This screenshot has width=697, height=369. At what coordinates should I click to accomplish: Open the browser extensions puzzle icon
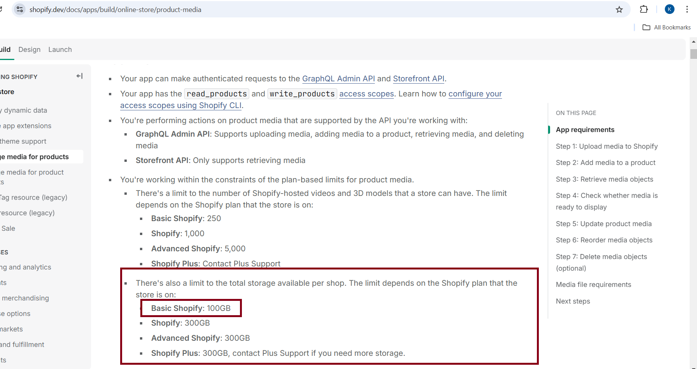(x=644, y=9)
